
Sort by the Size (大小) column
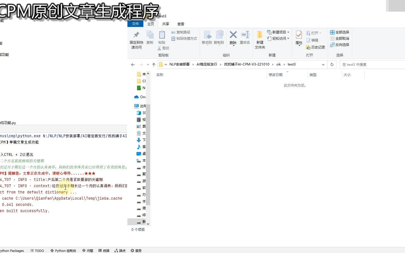click(347, 75)
